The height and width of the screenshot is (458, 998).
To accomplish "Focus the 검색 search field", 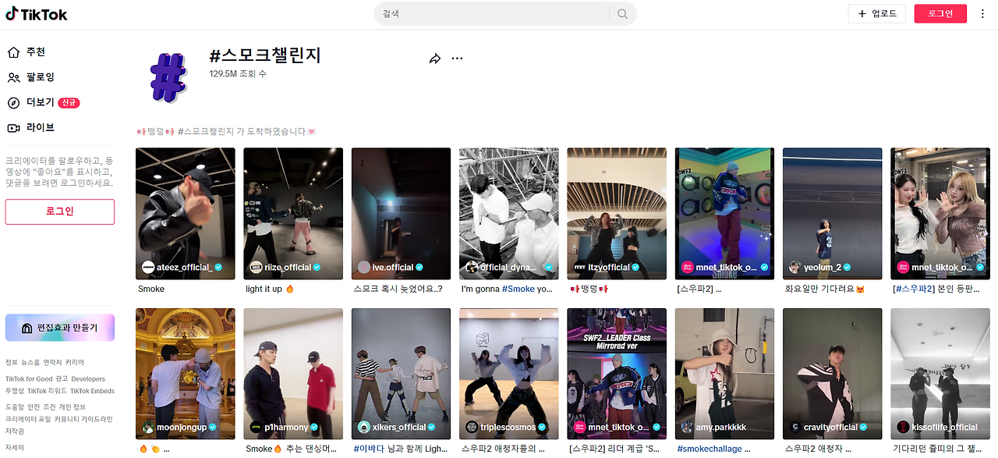I will tap(492, 14).
